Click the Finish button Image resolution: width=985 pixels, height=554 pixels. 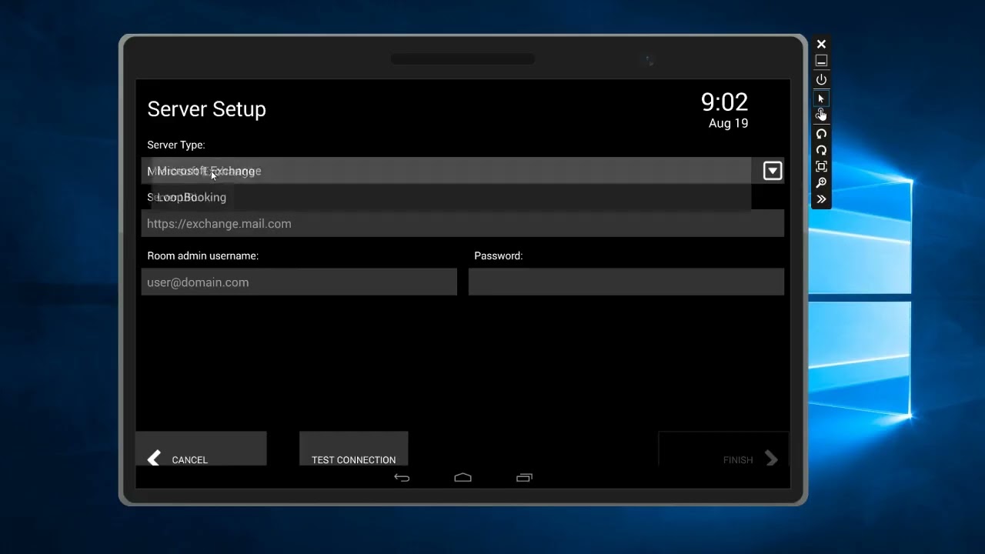pos(723,449)
